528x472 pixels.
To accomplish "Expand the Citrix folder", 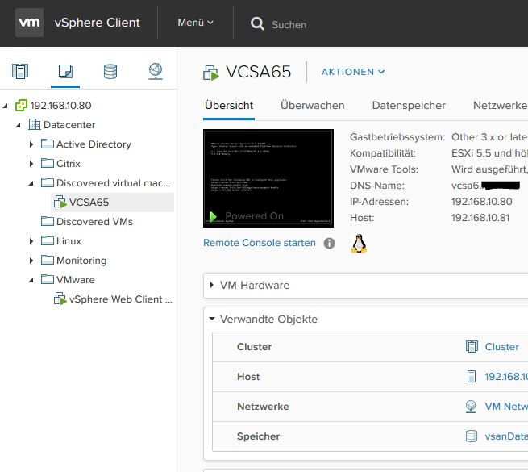I will (31, 164).
